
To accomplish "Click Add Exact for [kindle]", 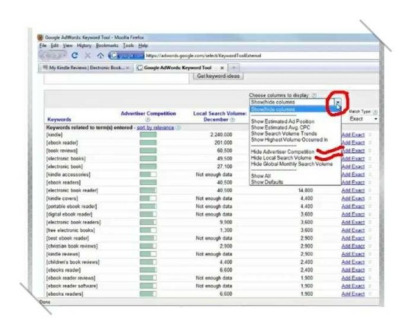I will pyautogui.click(x=353, y=134).
